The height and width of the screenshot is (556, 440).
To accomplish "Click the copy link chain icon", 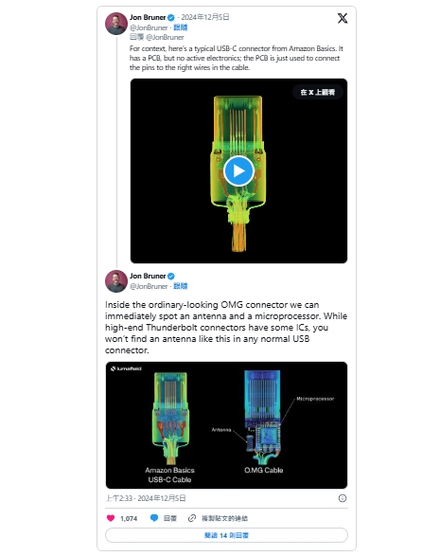I will (x=192, y=518).
